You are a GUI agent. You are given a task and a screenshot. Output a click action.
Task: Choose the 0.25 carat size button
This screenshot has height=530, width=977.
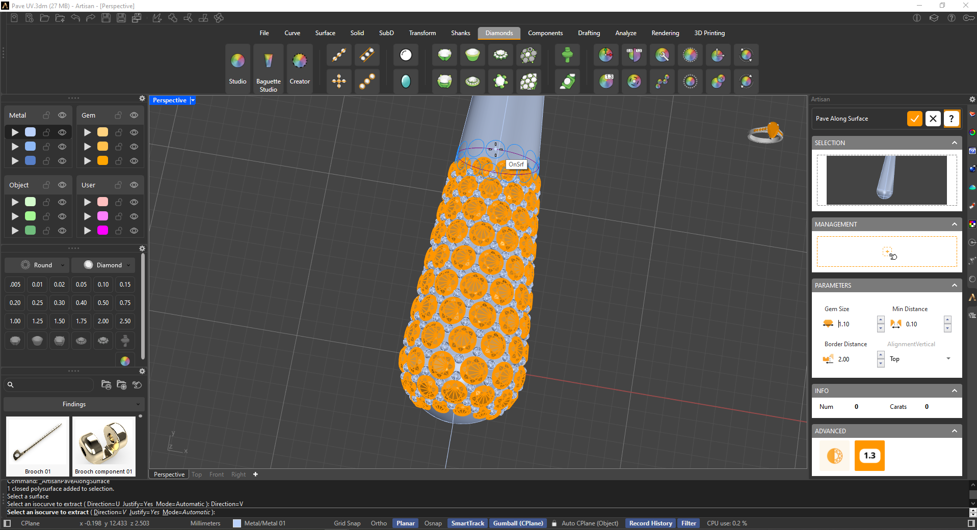point(37,303)
